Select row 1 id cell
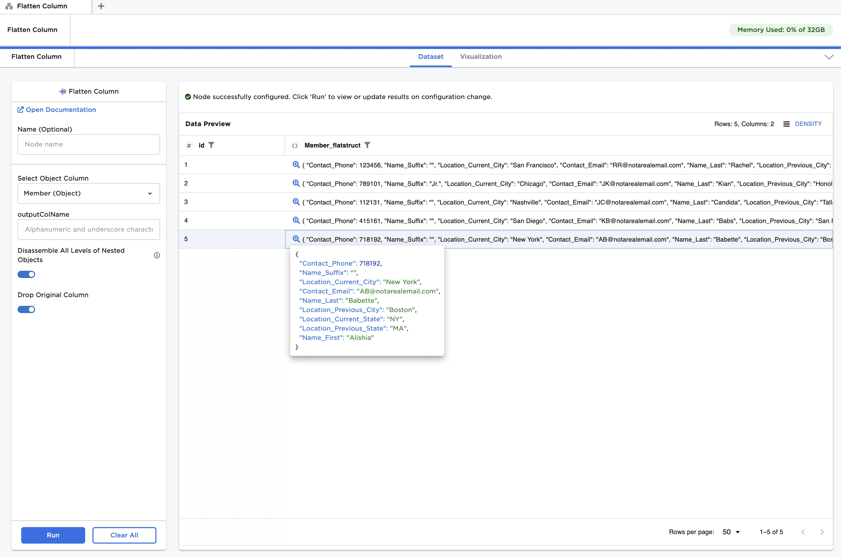 [232, 165]
